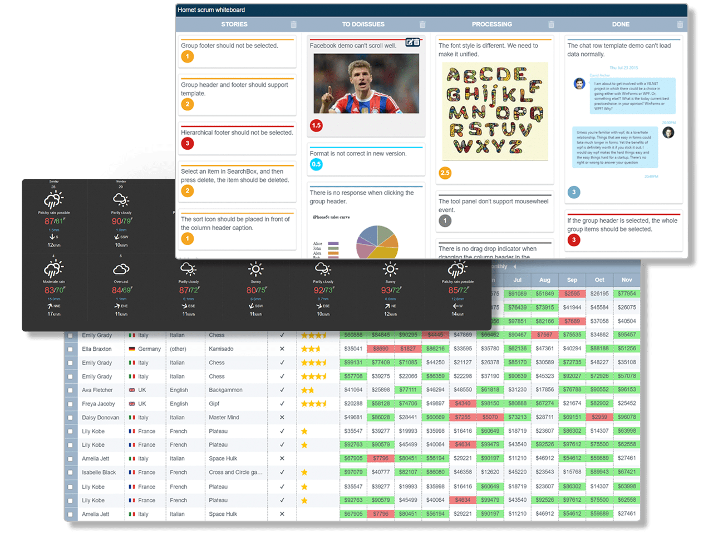Sort by the Jul column header
Screen dimensions: 718x533
518,280
